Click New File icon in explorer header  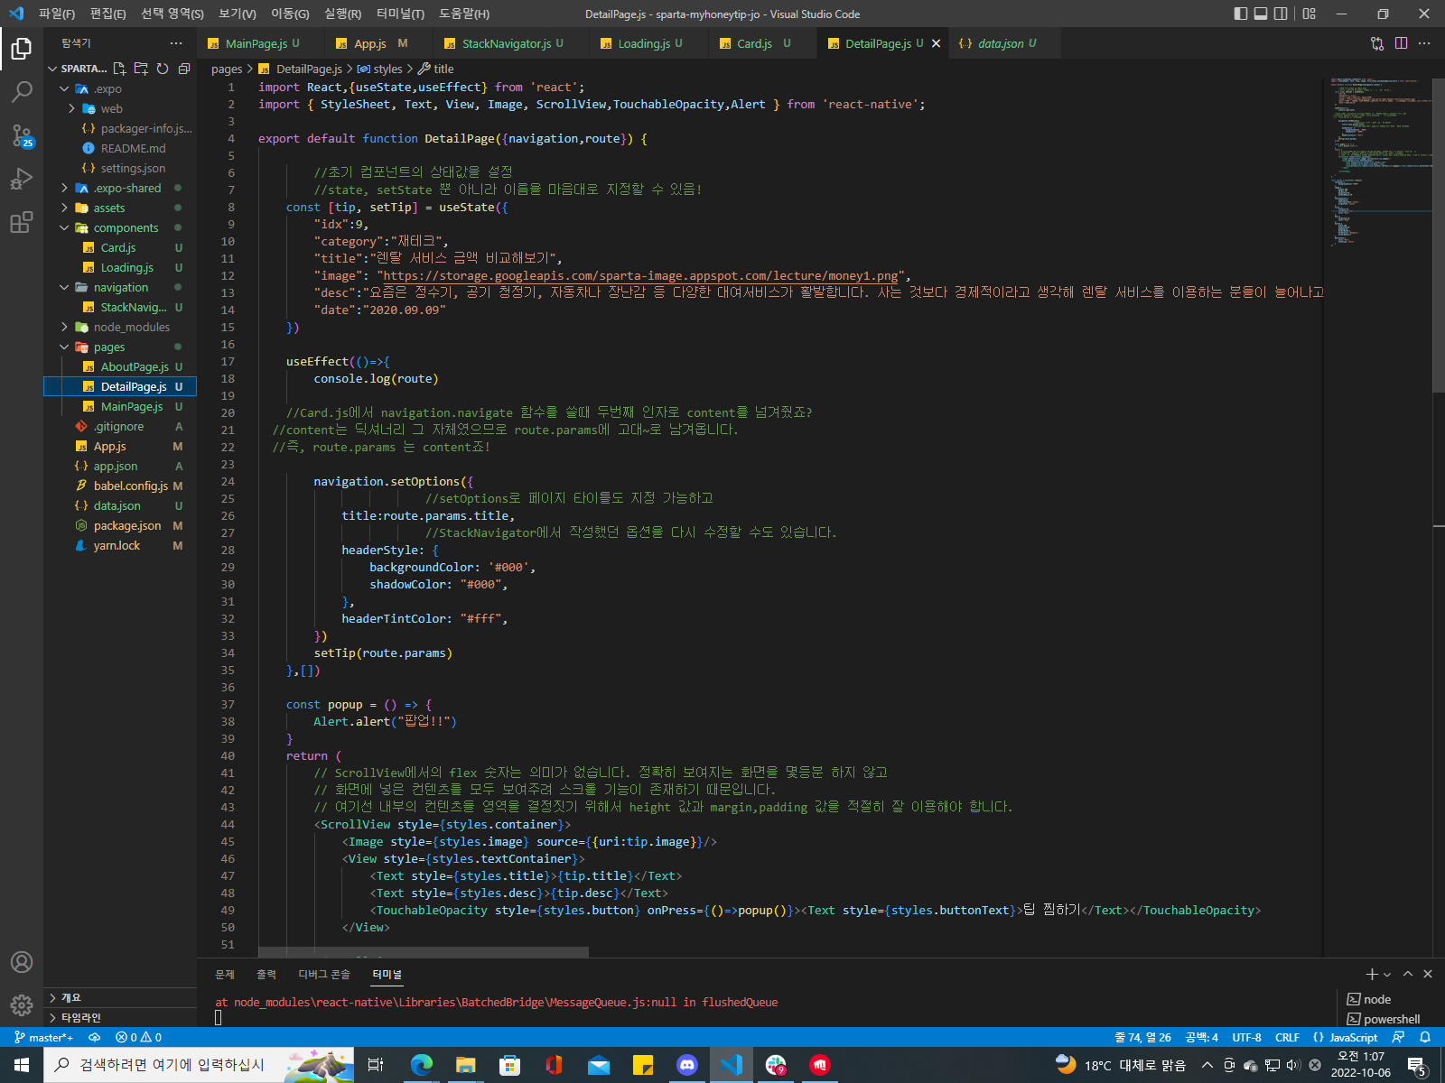click(x=119, y=69)
